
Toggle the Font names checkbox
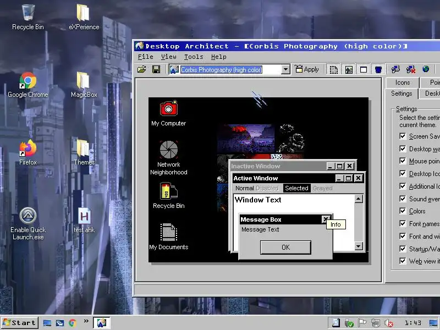tap(403, 223)
